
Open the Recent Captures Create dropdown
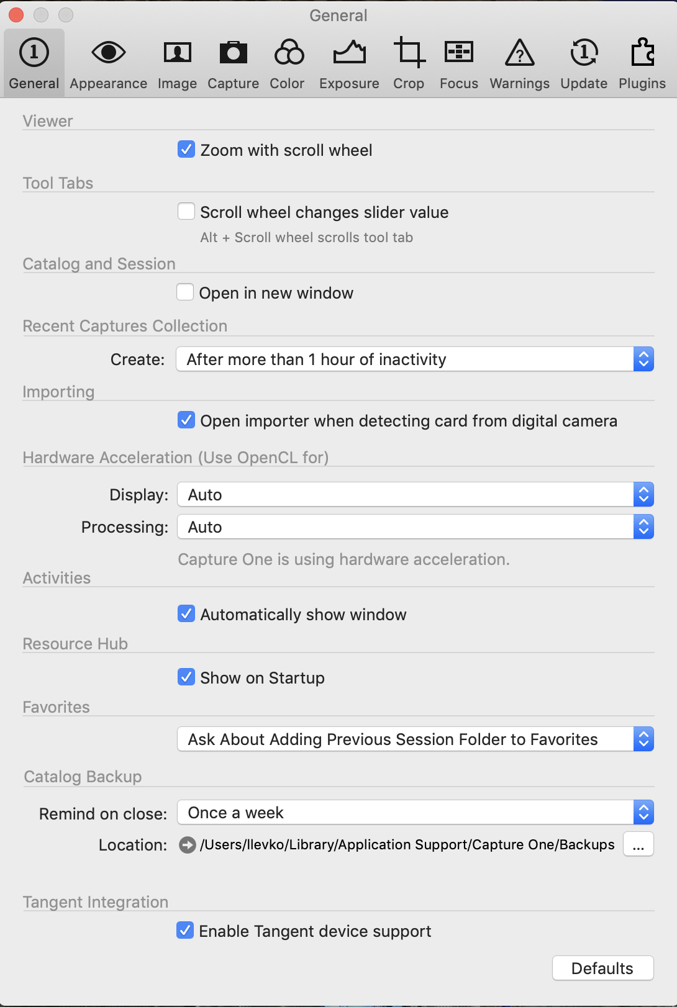click(x=415, y=359)
